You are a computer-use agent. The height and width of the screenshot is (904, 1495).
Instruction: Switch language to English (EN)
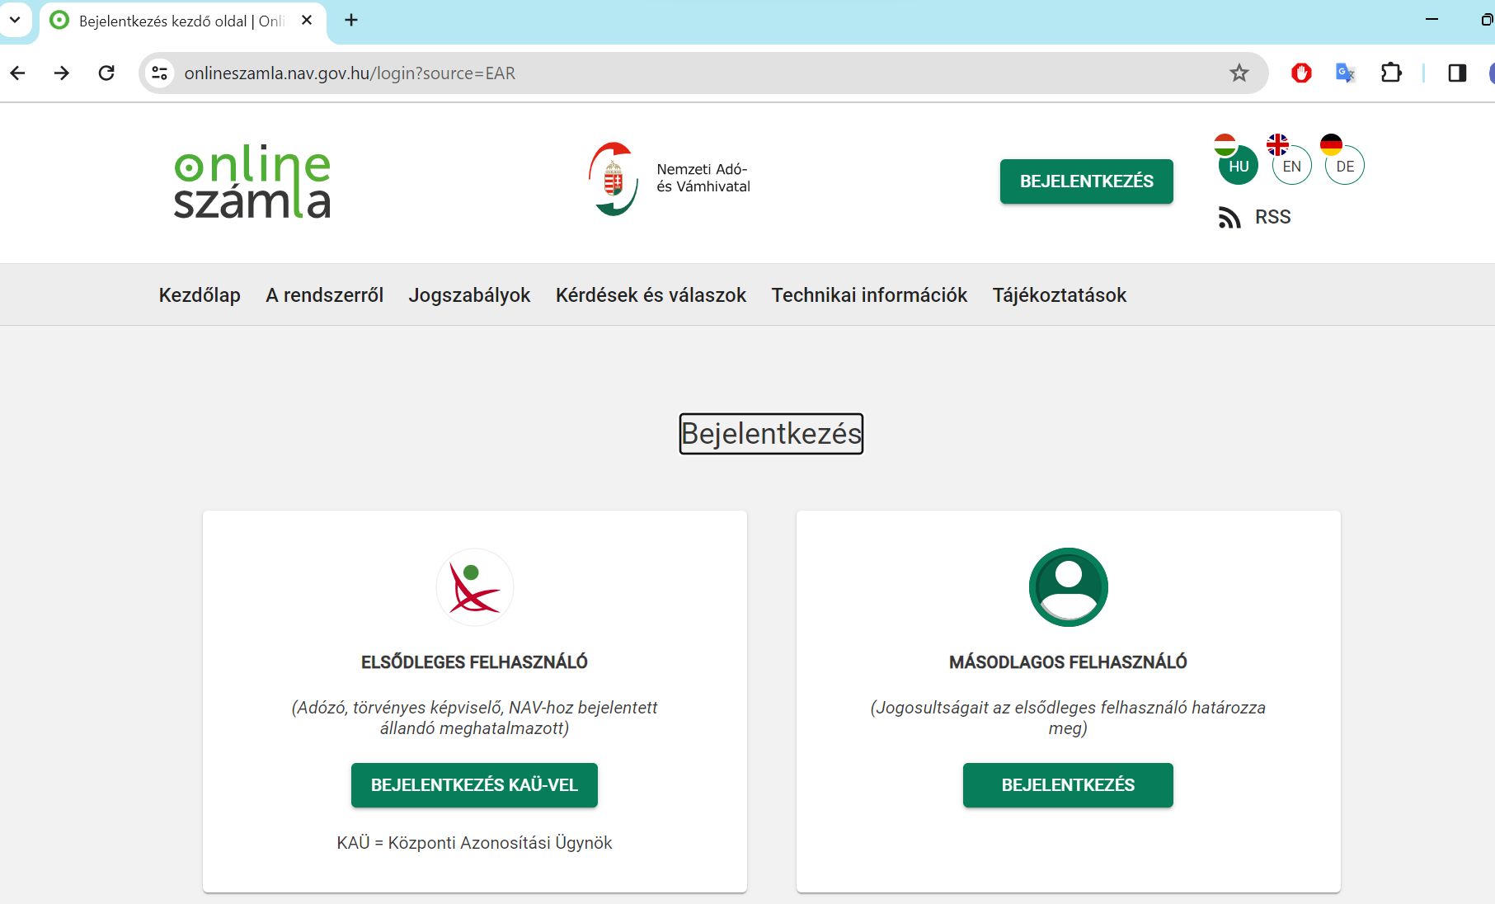coord(1291,166)
